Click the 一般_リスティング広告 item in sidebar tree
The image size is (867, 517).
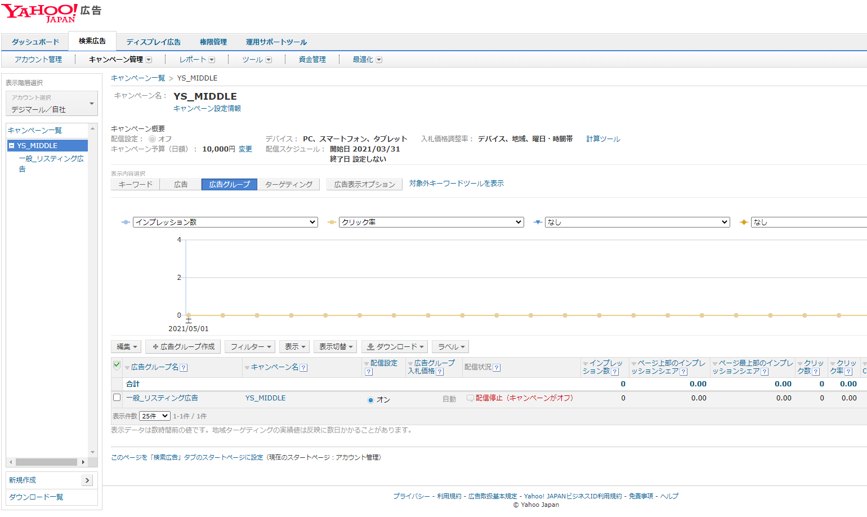point(51,164)
